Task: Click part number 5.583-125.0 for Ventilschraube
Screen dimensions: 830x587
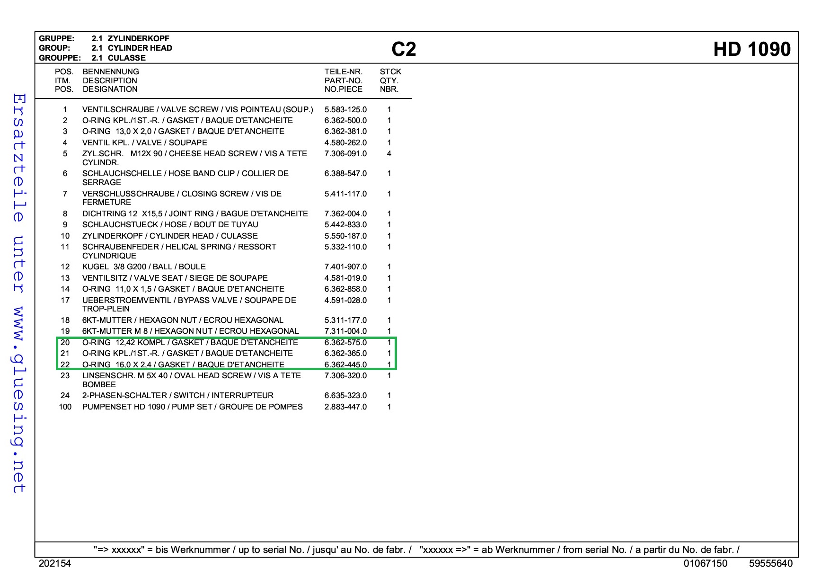Action: pyautogui.click(x=345, y=110)
